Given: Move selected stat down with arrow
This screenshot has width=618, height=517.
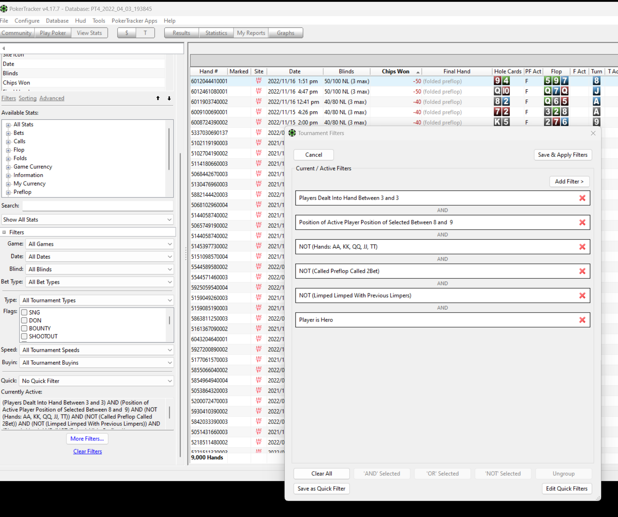Looking at the screenshot, I should (169, 98).
